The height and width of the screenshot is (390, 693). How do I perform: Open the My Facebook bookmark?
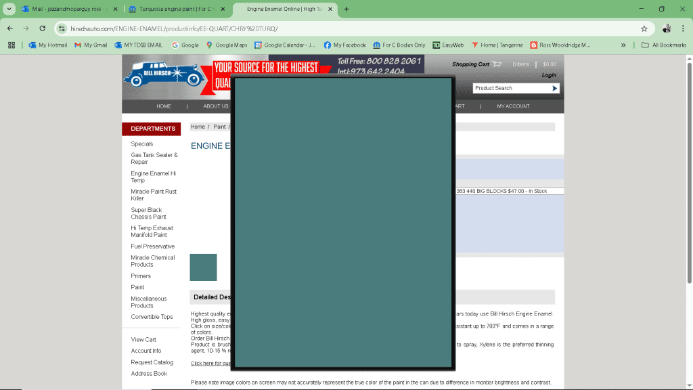coord(344,45)
